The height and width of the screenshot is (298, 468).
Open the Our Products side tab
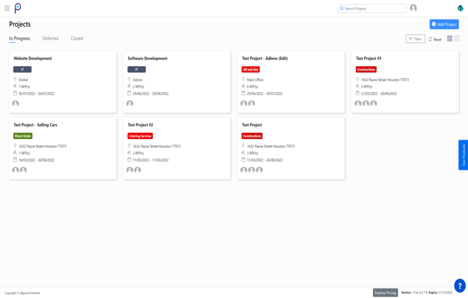coord(463,155)
